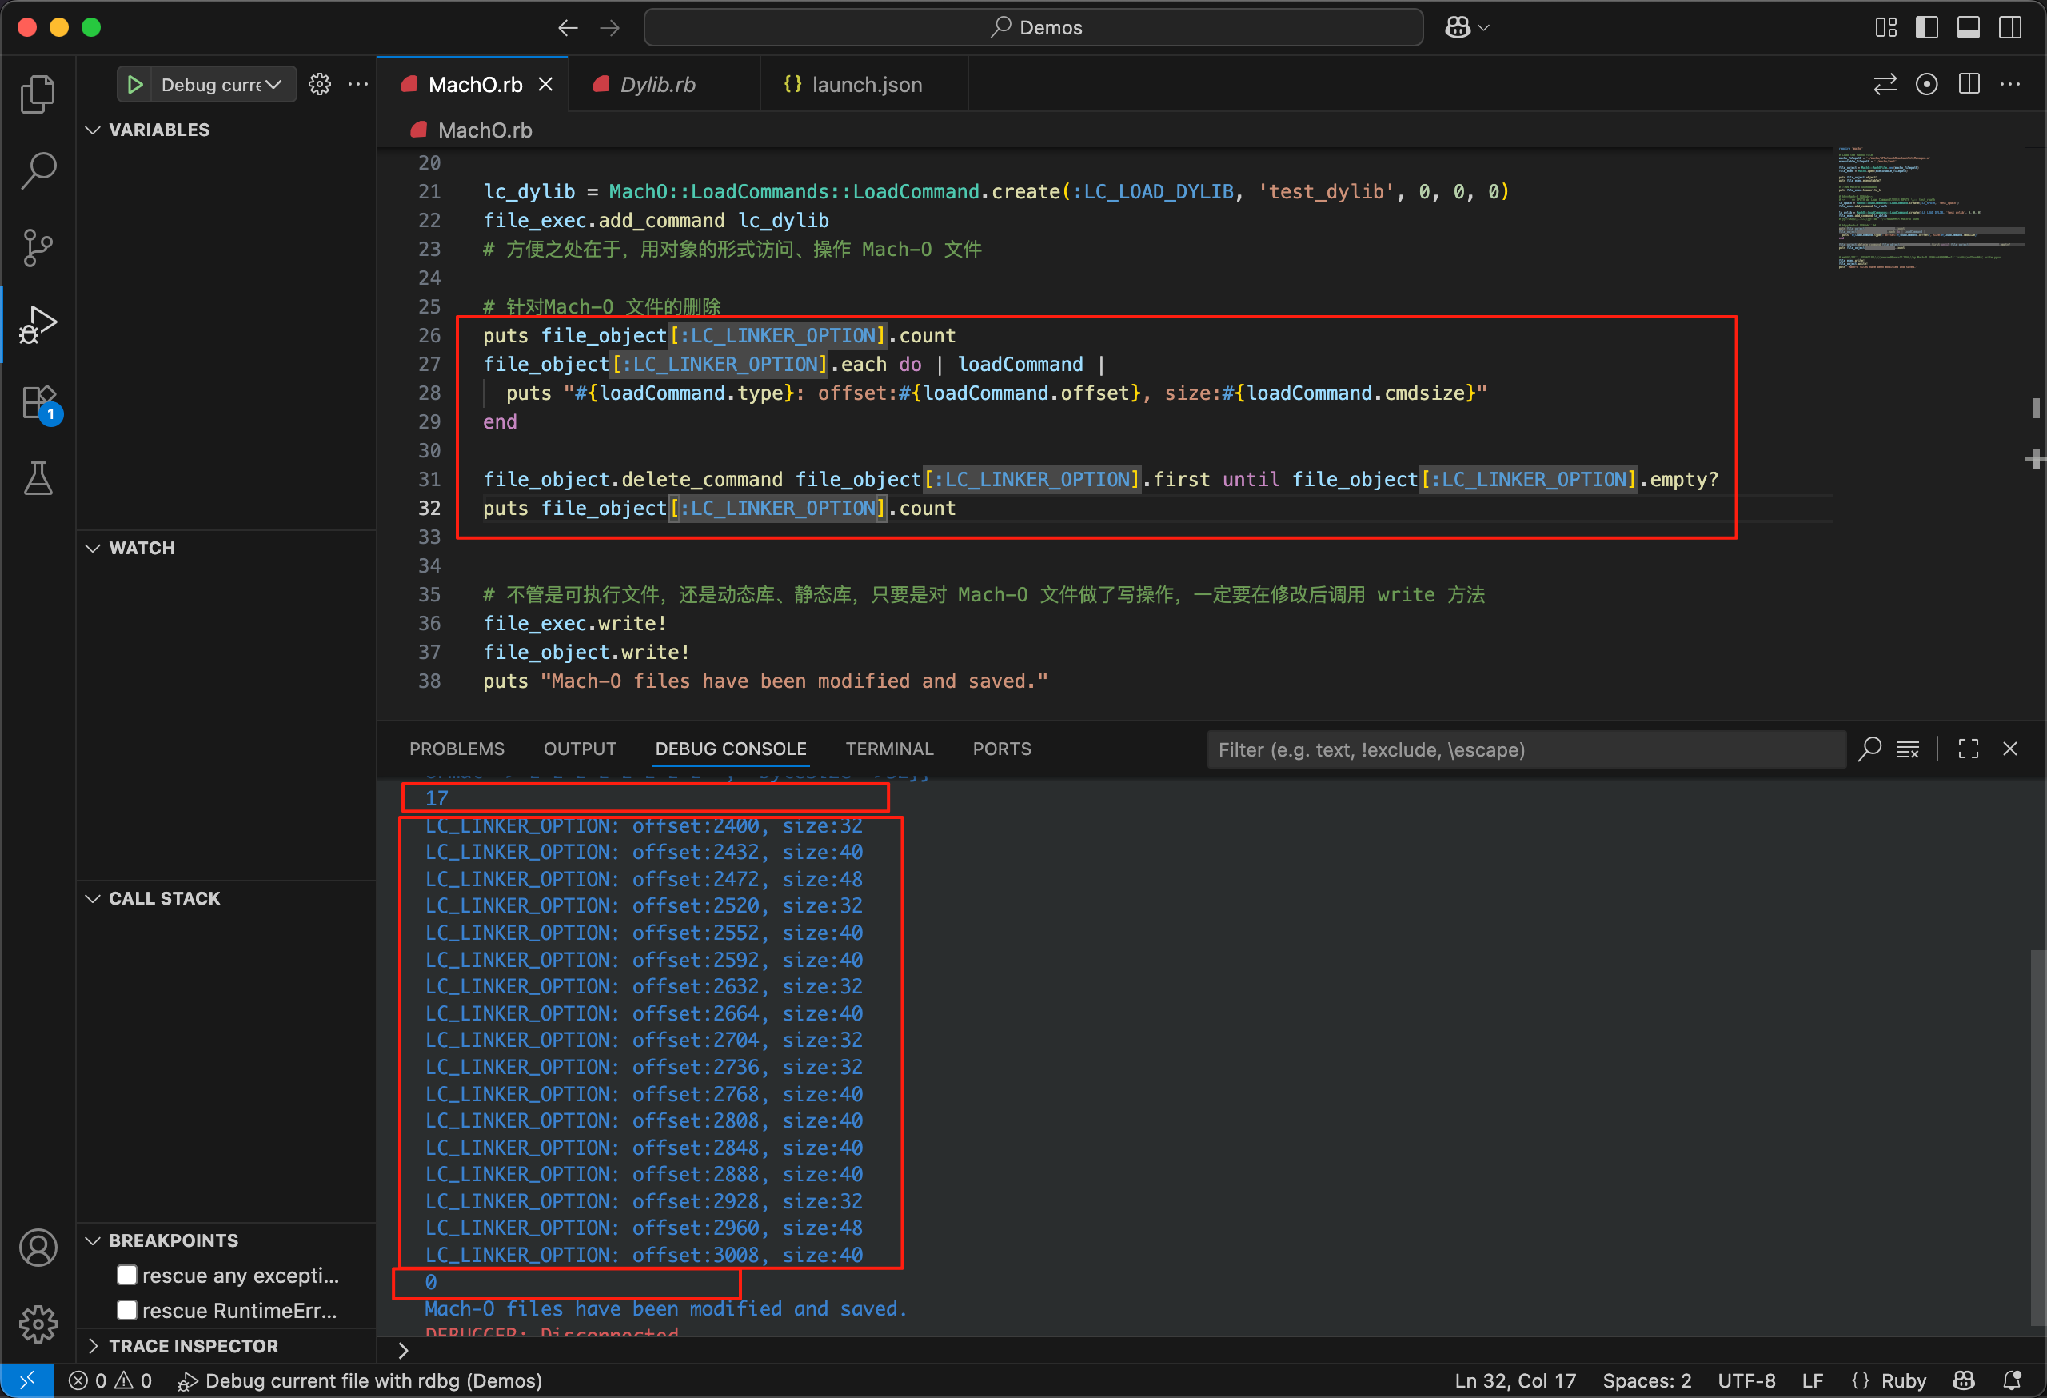
Task: Open the Source Control view
Action: (38, 248)
